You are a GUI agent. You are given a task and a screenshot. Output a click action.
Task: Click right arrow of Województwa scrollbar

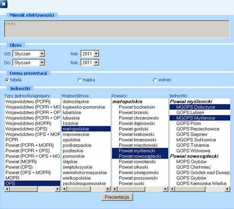[x=108, y=189]
